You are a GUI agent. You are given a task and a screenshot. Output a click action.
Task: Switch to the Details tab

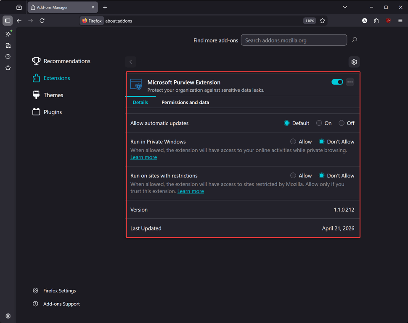click(140, 102)
